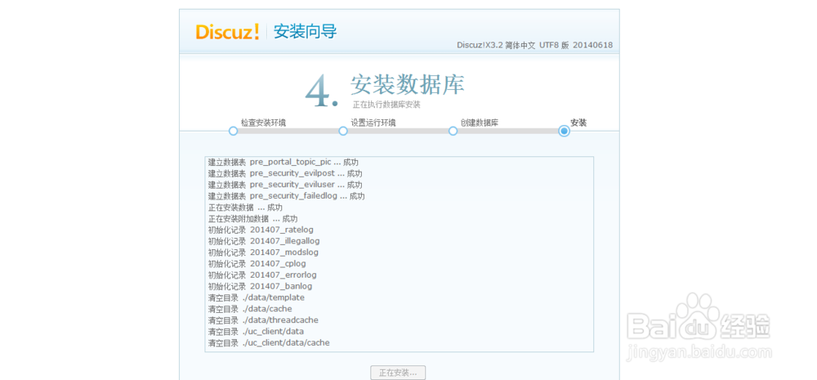Click the 201407_illegallog log line
This screenshot has height=380, width=817.
pyautogui.click(x=264, y=241)
